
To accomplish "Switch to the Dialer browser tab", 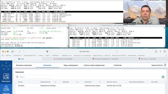I will 21,59.
